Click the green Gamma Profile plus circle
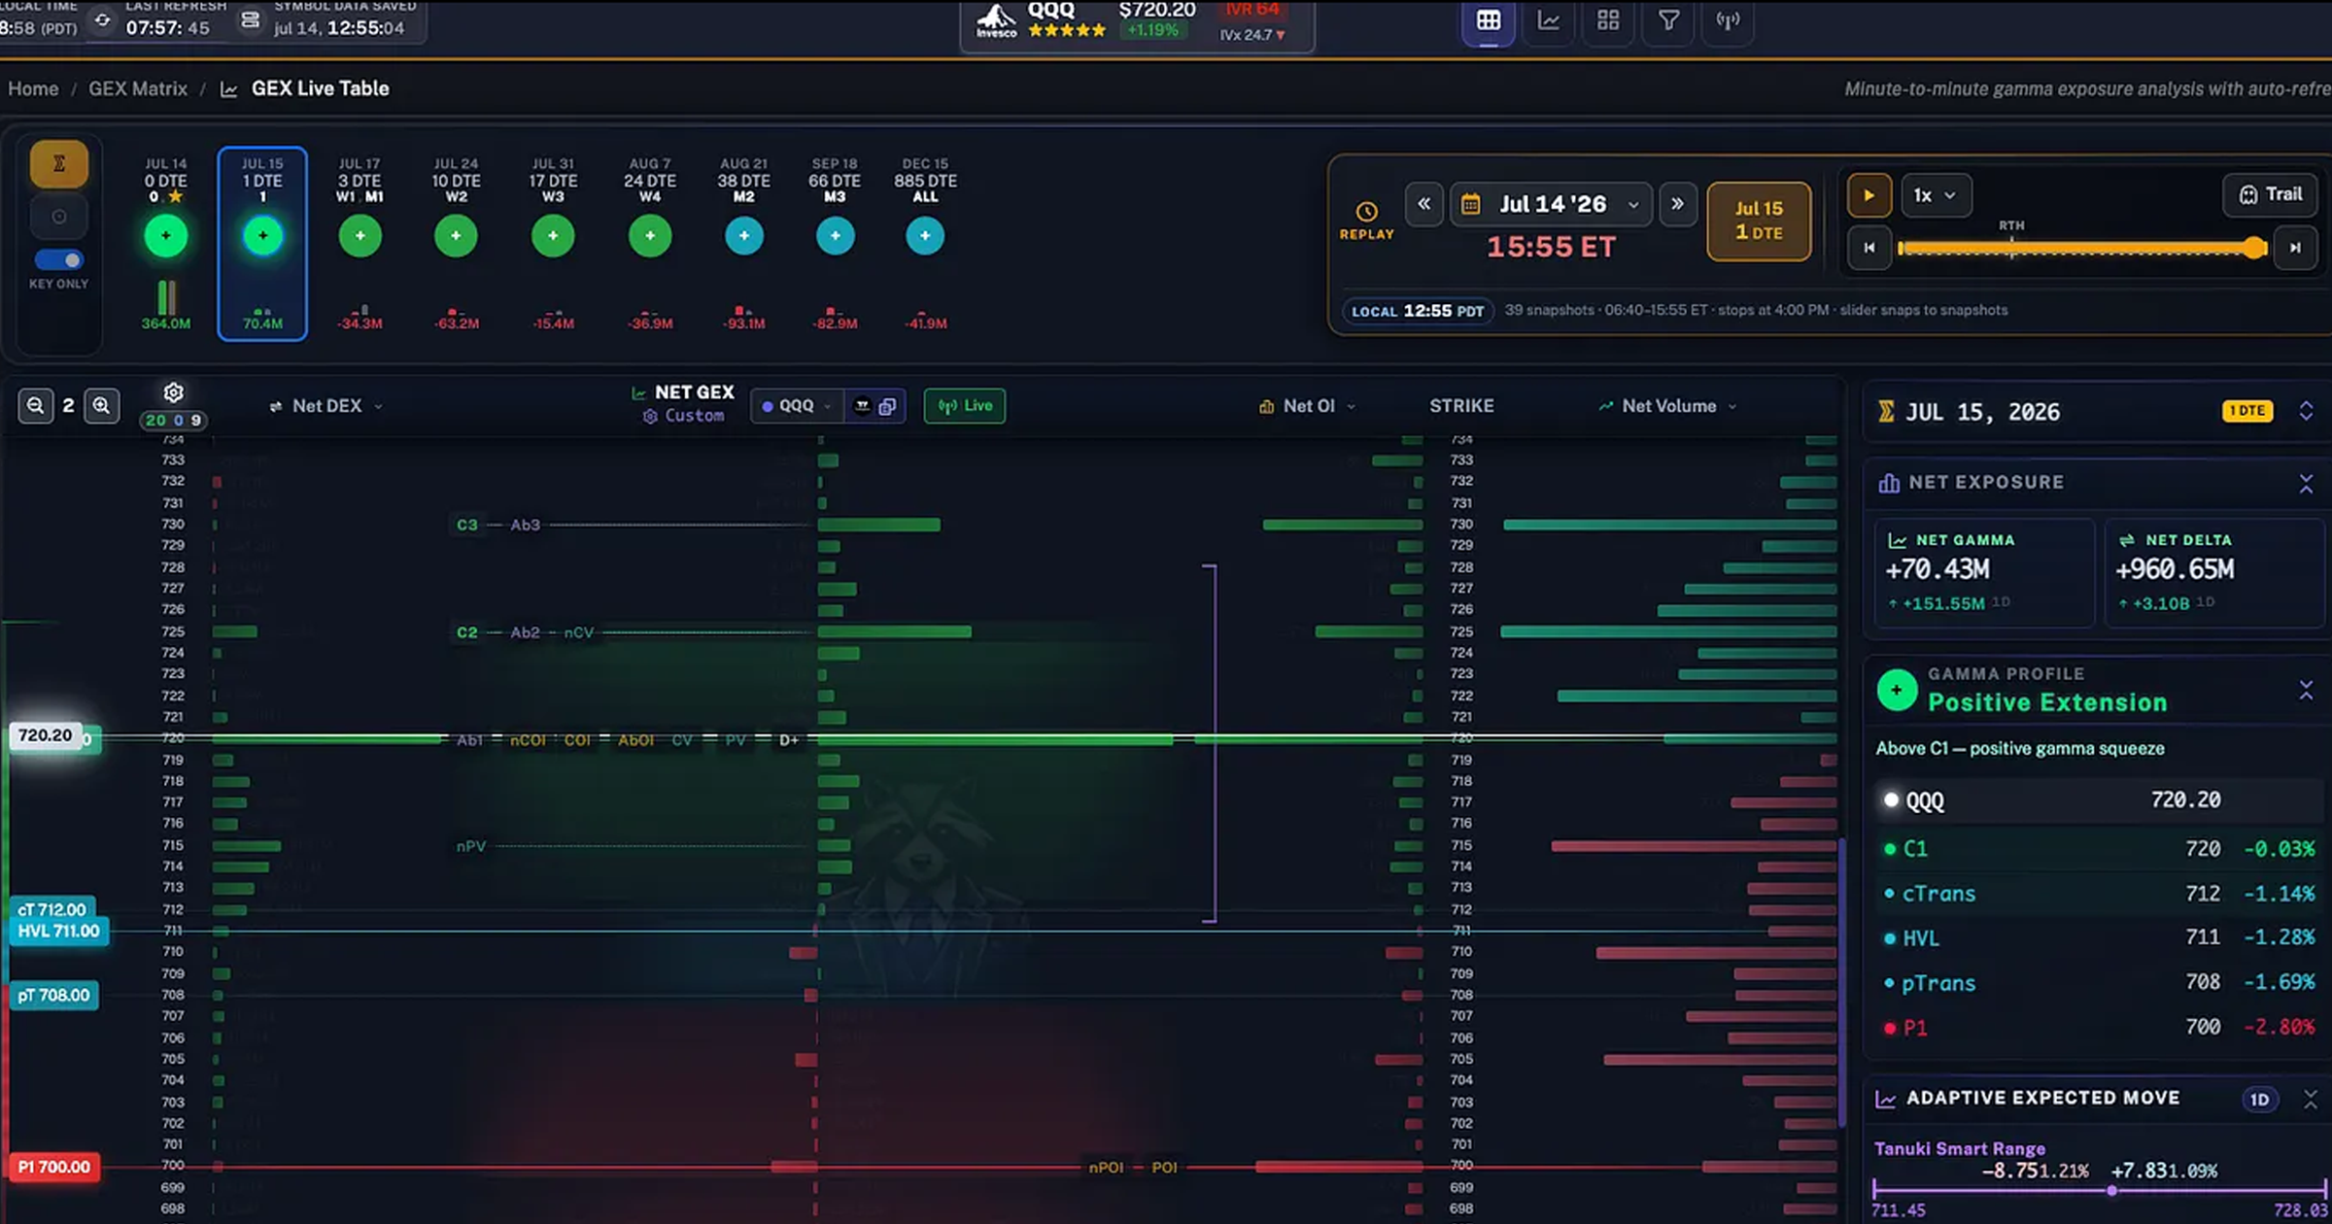Screen dimensions: 2332x1224 click(x=1897, y=690)
